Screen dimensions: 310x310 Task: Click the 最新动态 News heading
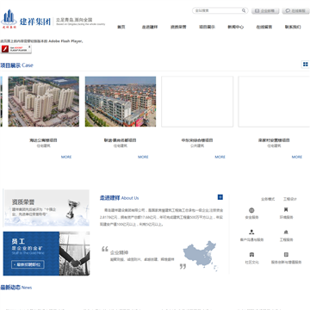click(15, 288)
